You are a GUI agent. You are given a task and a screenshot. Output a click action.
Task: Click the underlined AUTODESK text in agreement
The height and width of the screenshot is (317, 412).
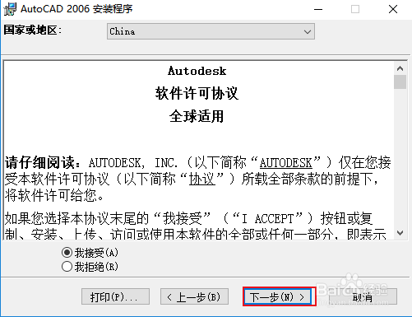point(285,162)
